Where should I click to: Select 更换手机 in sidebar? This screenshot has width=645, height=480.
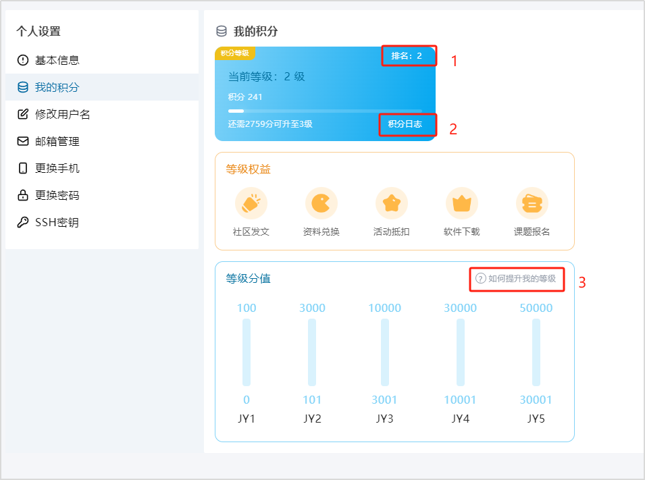tap(57, 168)
